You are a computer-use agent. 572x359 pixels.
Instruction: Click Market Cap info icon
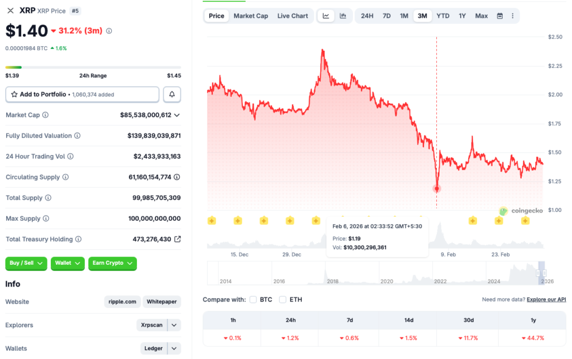click(x=45, y=115)
